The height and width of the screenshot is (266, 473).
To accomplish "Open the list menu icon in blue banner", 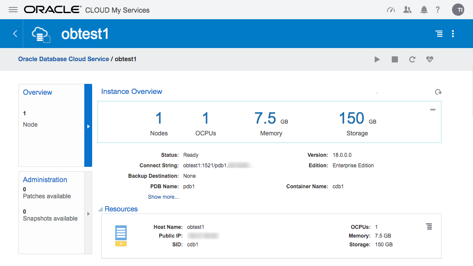I will pos(439,34).
